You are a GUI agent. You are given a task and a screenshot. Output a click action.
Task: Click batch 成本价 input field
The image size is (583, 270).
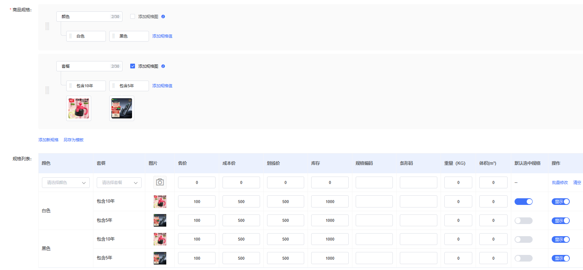point(241,182)
